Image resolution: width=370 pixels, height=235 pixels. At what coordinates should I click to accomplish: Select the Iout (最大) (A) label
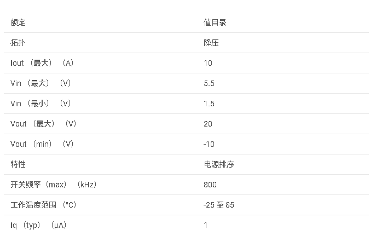click(x=42, y=63)
